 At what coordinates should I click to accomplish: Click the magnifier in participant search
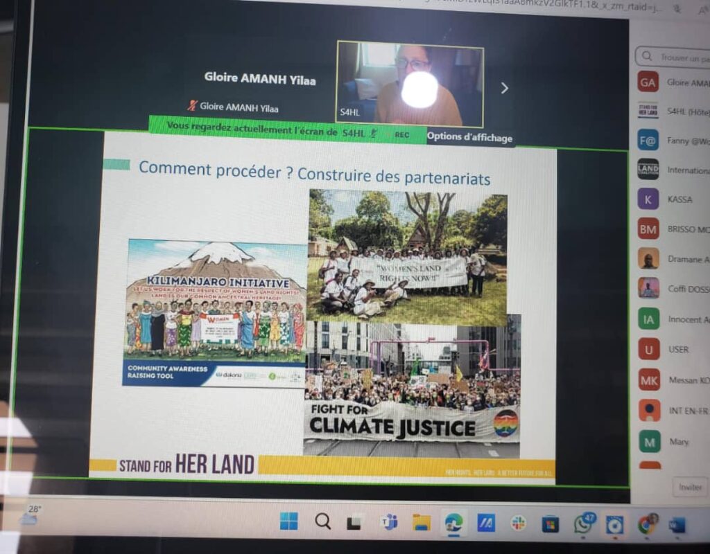point(647,56)
